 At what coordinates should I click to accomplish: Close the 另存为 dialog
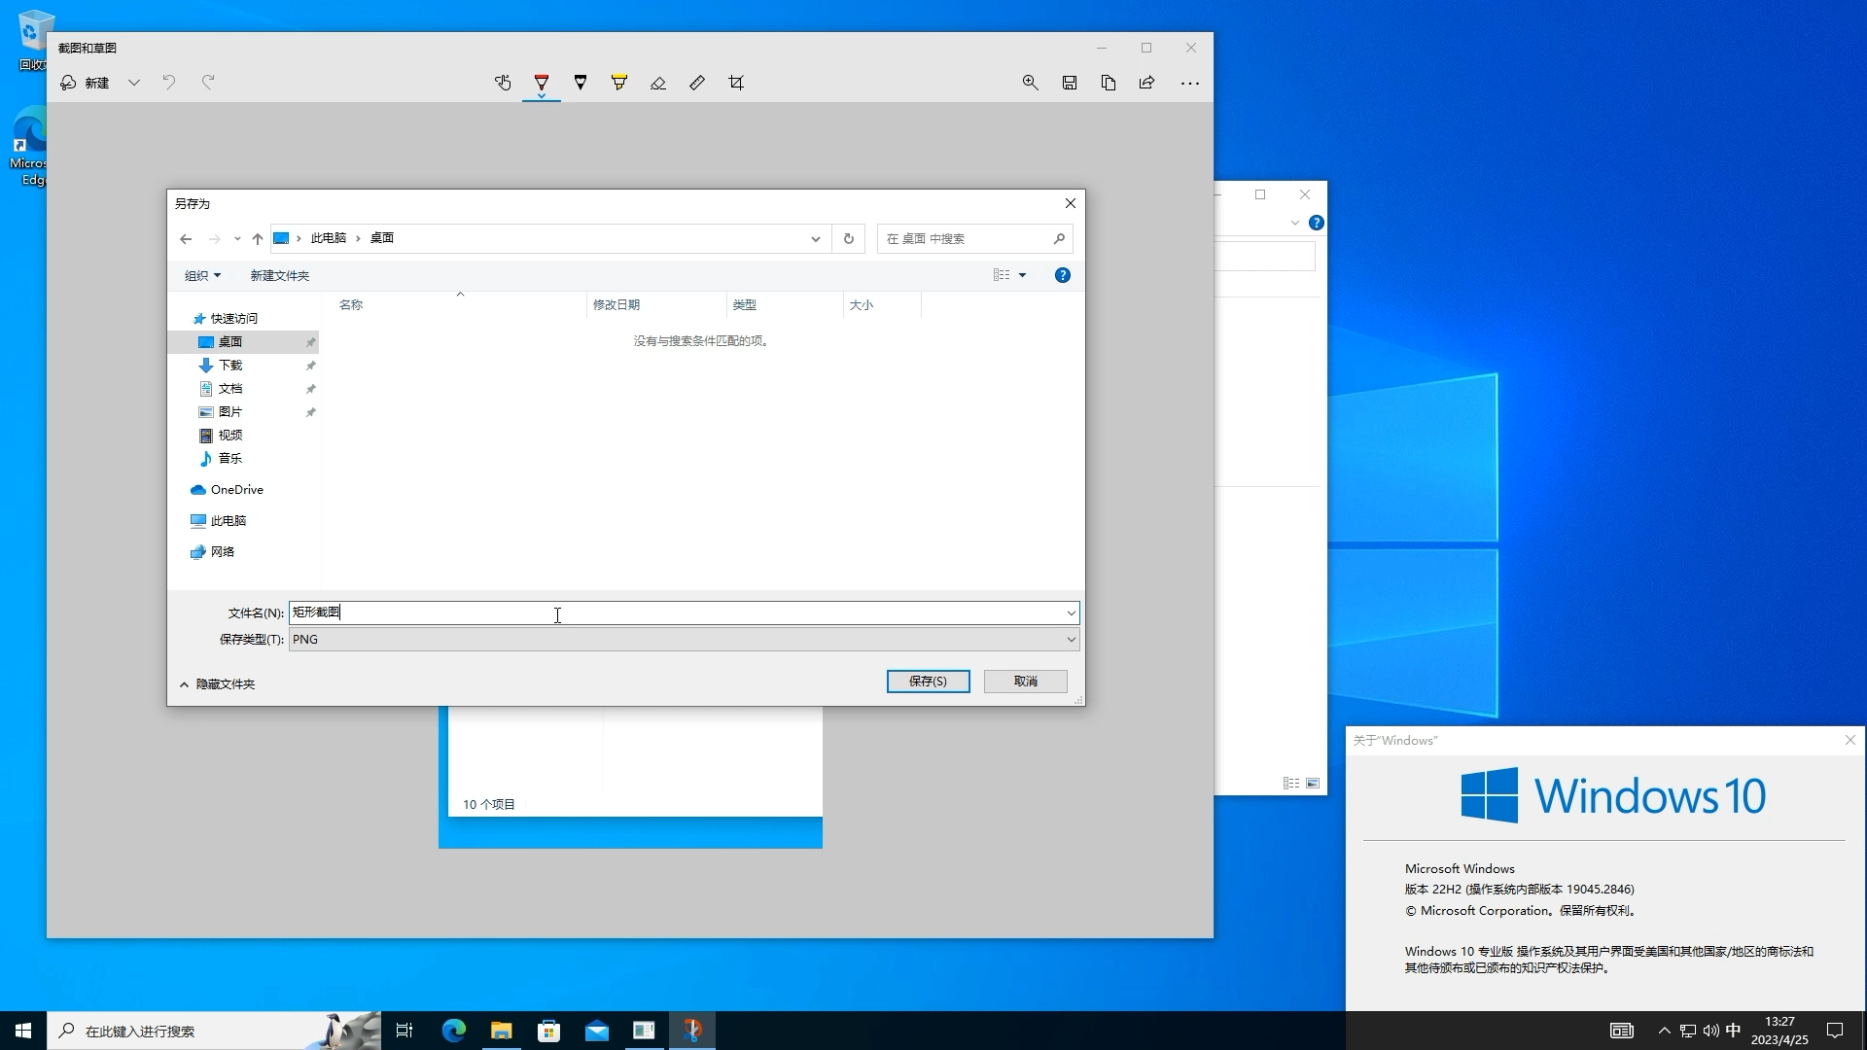pos(1071,203)
